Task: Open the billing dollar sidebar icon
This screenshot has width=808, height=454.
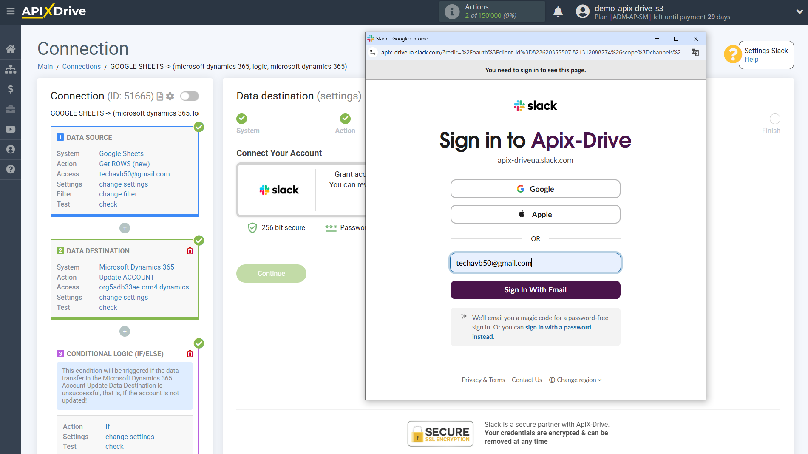Action: [x=11, y=89]
